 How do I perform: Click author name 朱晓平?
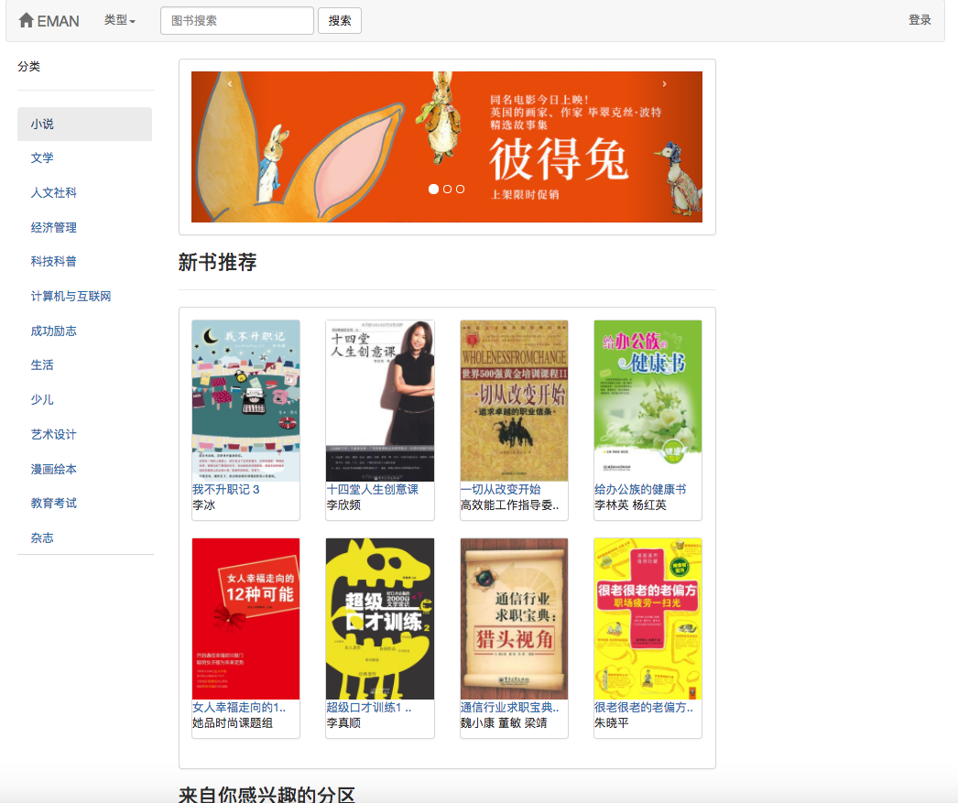point(612,723)
